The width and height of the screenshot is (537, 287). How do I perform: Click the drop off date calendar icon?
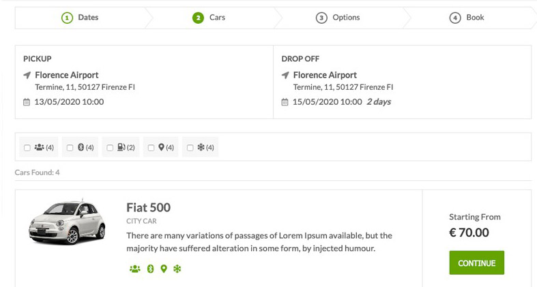click(285, 102)
